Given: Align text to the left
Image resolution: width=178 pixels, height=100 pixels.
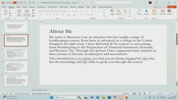Looking at the screenshot, I should 81,15.
